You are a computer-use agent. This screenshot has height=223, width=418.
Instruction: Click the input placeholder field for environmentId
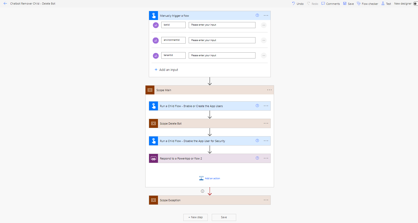222,40
